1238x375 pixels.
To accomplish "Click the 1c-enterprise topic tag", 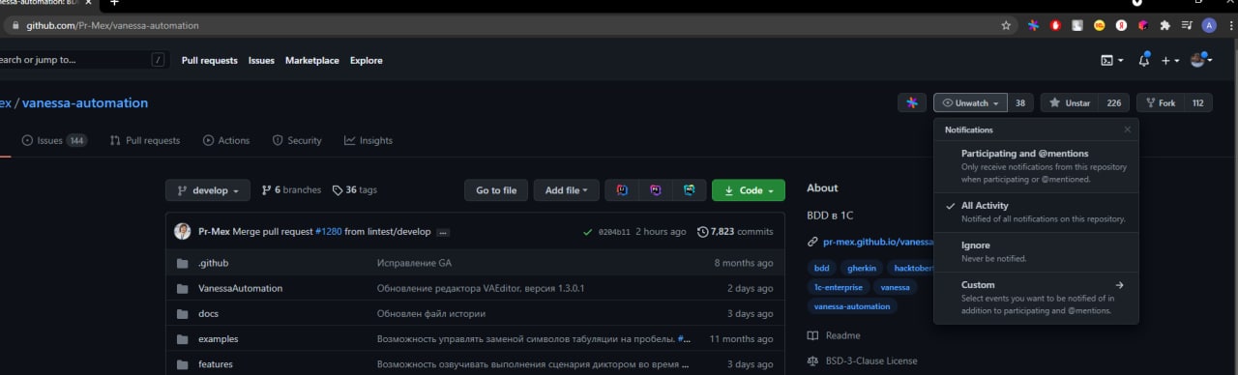I will tap(839, 287).
